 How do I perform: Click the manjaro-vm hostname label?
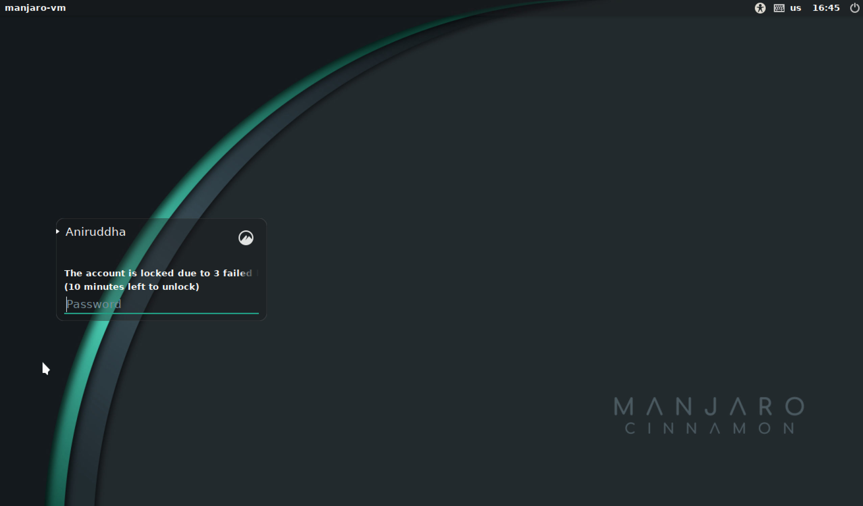(35, 8)
